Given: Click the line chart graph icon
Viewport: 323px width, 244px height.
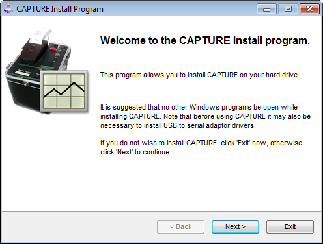Looking at the screenshot, I should tap(64, 91).
